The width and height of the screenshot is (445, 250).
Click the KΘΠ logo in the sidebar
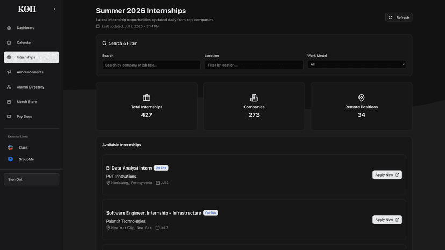tap(27, 9)
